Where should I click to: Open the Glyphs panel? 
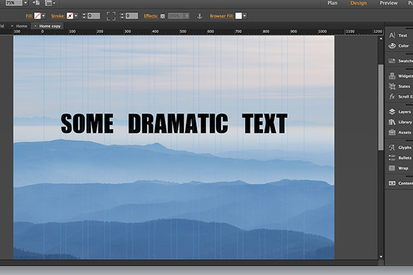[x=400, y=148]
